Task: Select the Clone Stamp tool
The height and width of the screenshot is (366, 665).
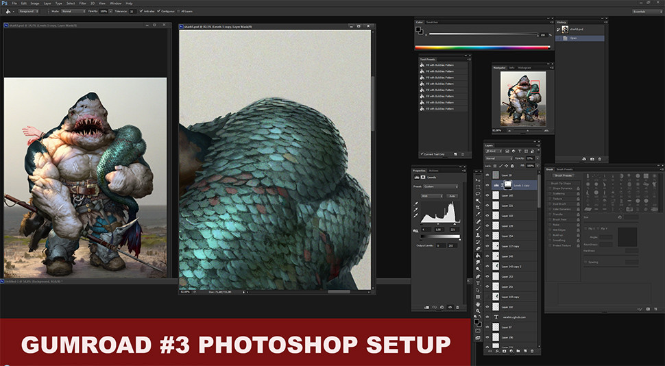Action: tap(478, 235)
